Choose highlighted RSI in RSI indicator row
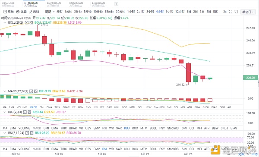 click(x=104, y=149)
